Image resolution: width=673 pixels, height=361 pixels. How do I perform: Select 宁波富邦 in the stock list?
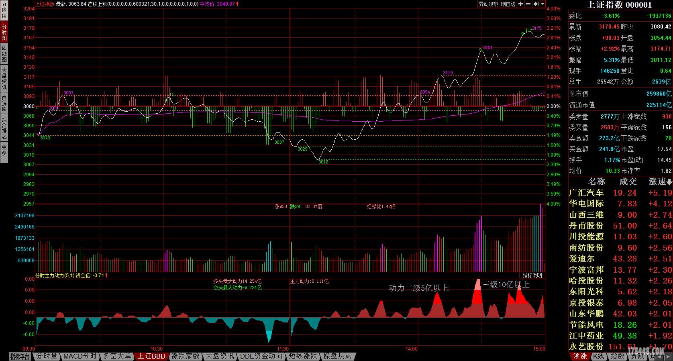(x=620, y=269)
